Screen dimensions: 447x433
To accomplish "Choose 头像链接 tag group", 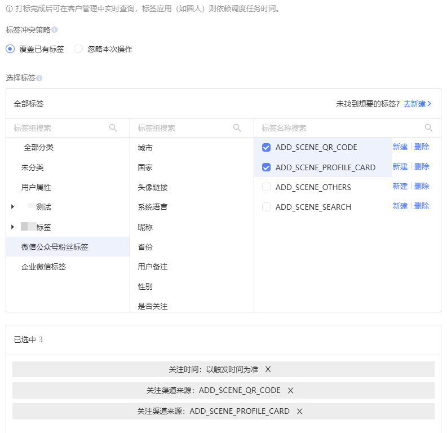I will pyautogui.click(x=153, y=187).
